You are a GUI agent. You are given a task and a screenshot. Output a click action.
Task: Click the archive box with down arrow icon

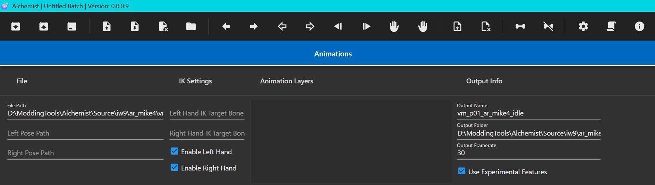pos(16,26)
